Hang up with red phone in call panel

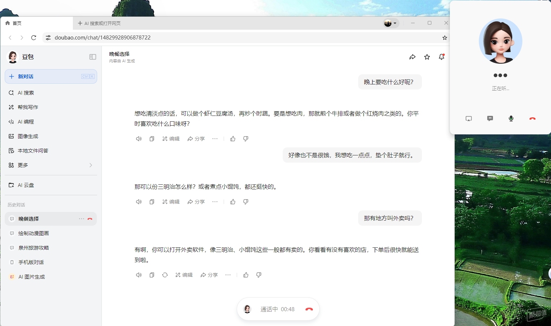(533, 118)
